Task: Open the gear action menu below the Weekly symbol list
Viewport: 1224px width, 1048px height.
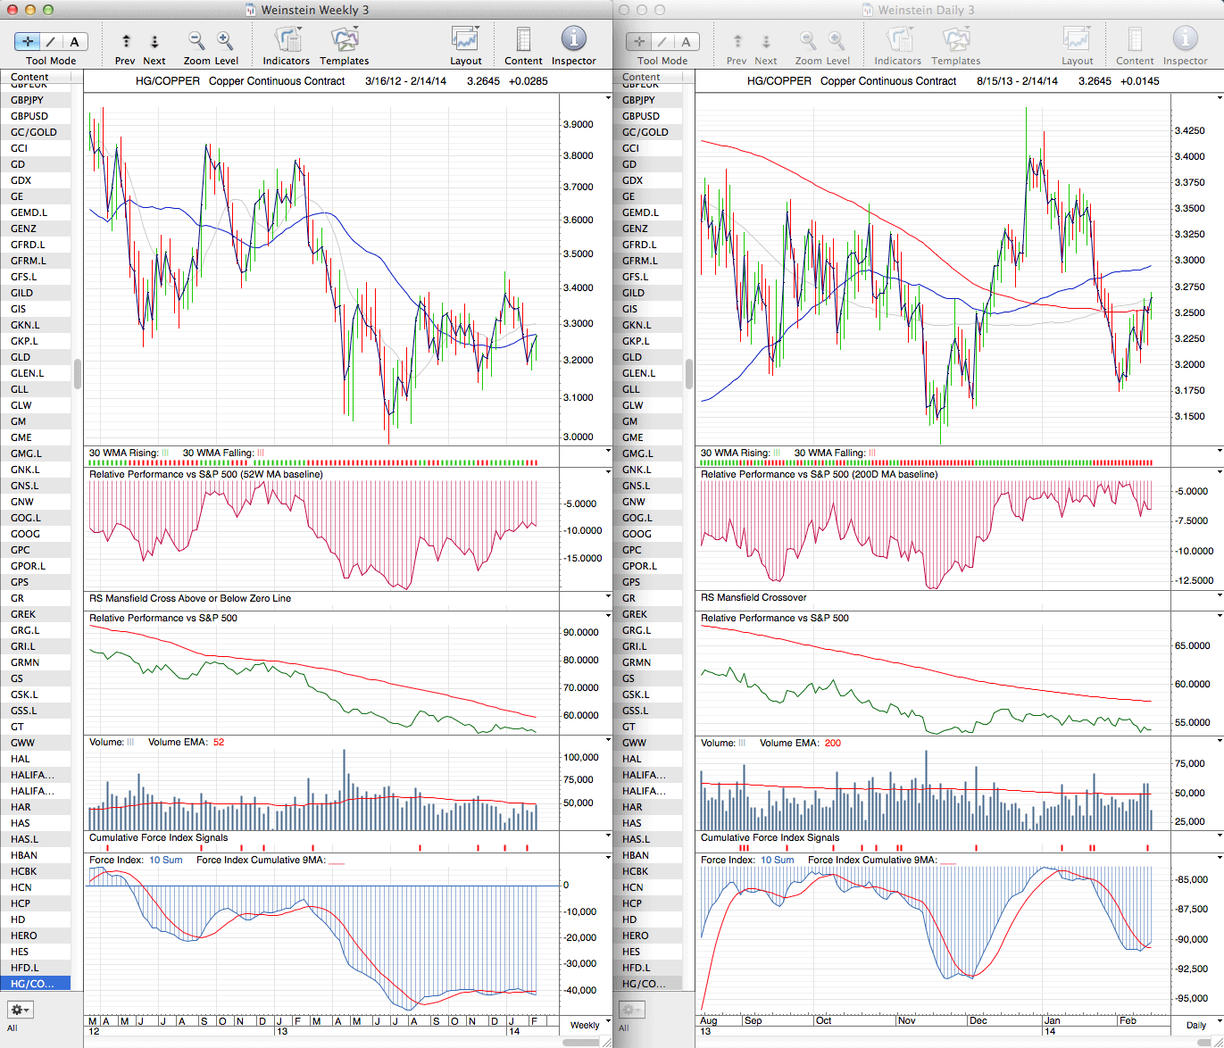Action: point(20,1010)
